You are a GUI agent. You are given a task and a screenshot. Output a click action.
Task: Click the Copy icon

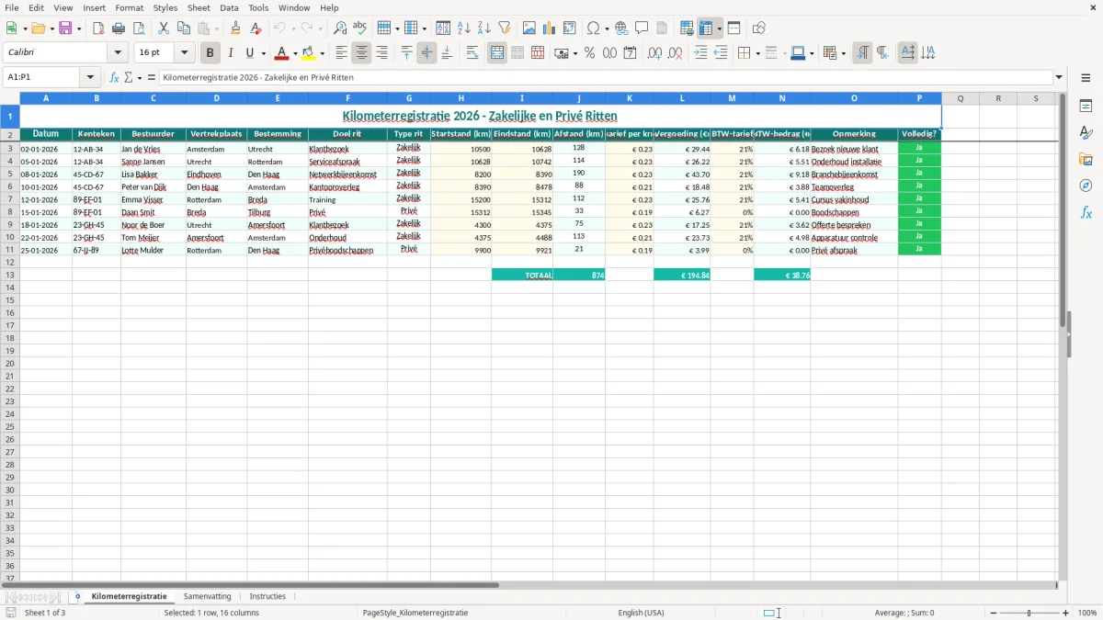[x=183, y=28]
